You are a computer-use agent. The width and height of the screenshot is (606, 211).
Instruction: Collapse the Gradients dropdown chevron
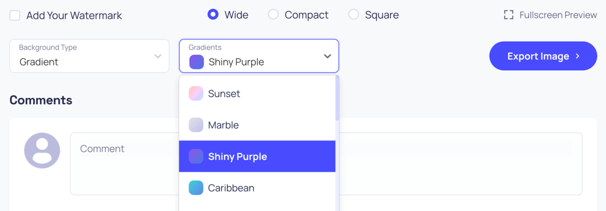327,56
